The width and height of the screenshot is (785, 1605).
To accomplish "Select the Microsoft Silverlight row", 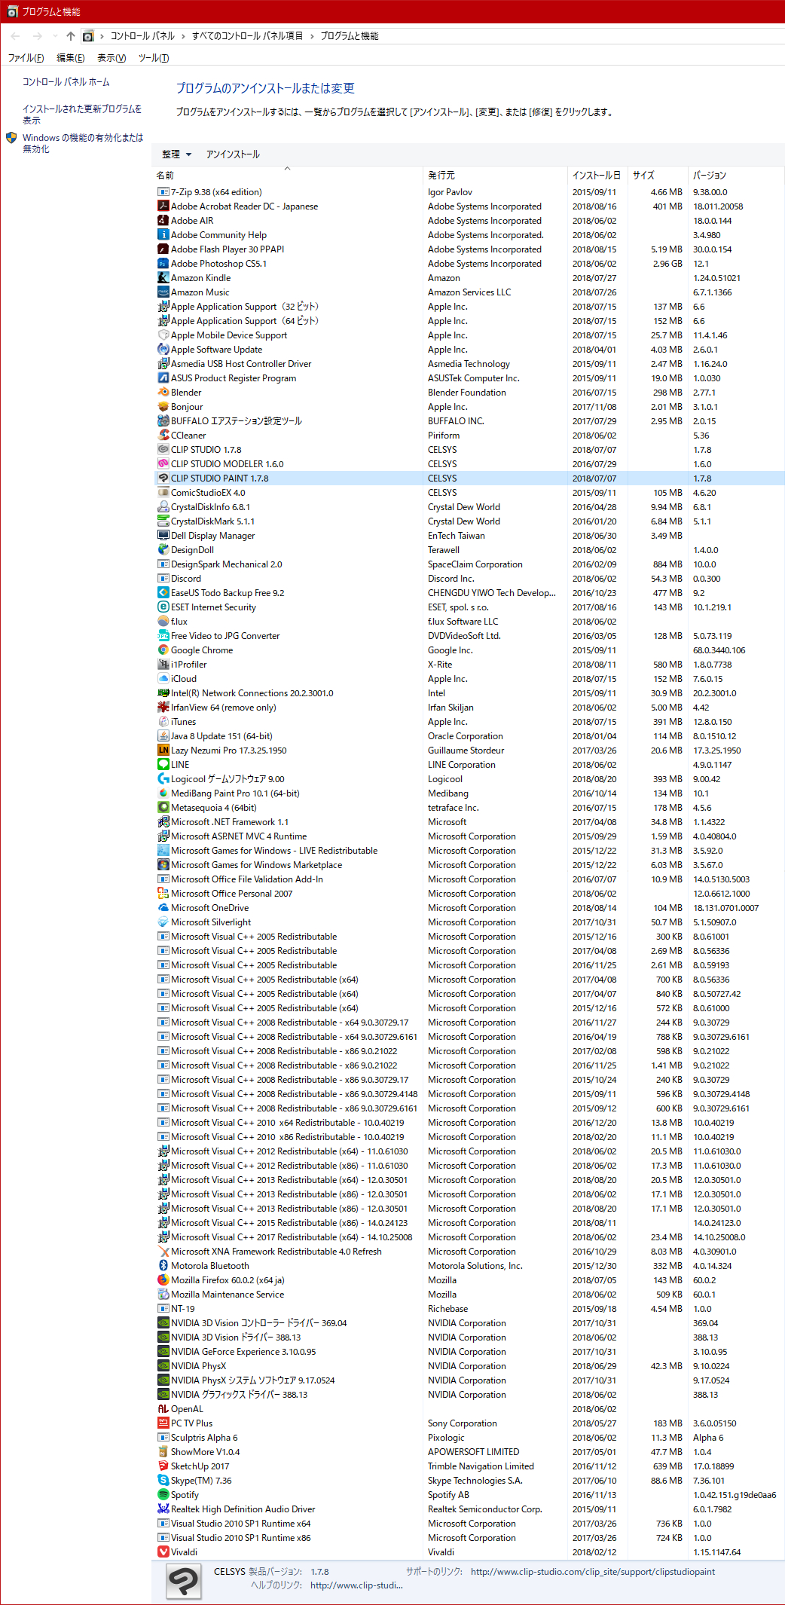I will tap(469, 922).
